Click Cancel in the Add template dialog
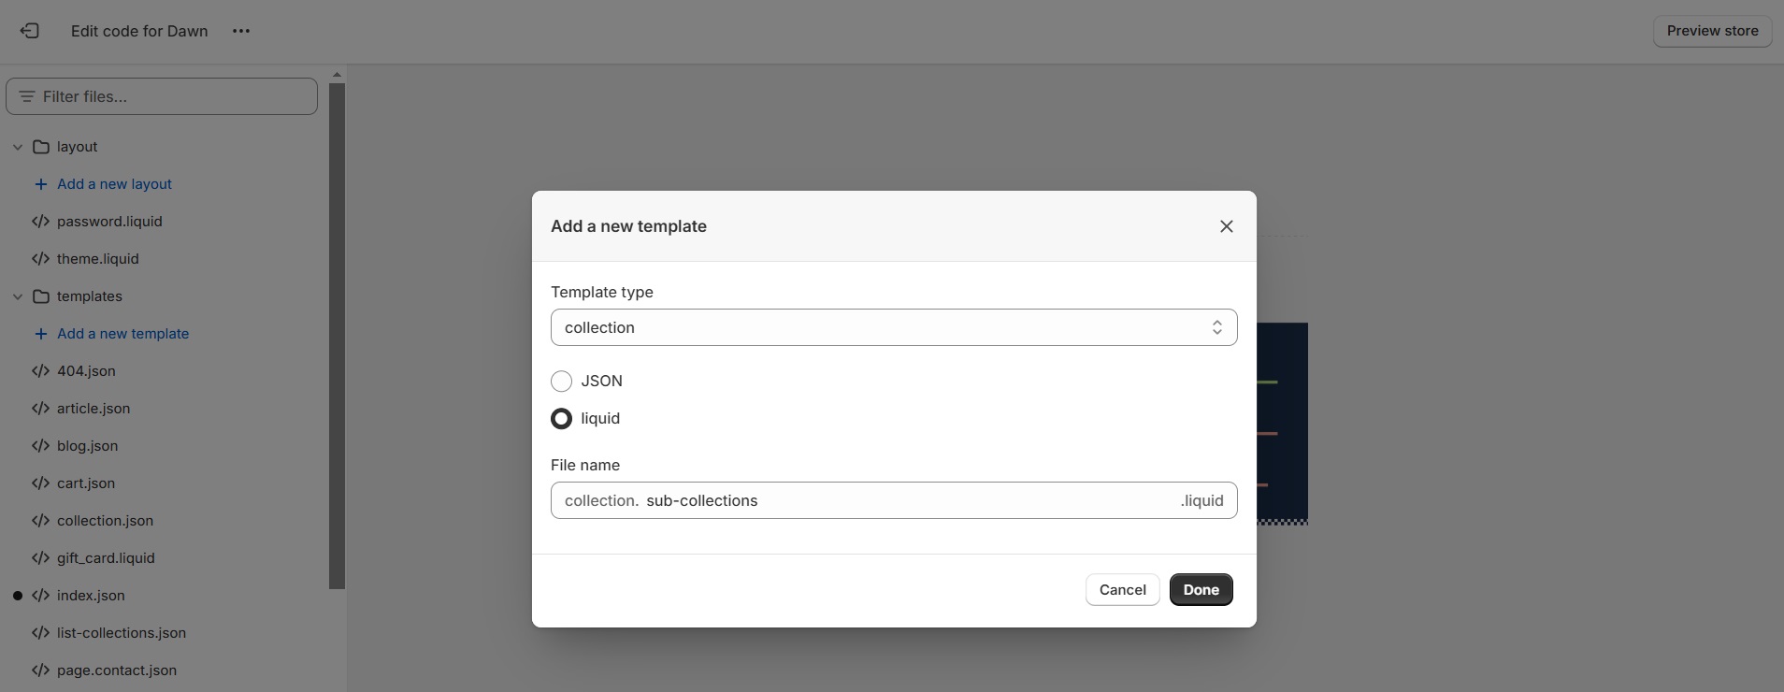The image size is (1784, 692). click(x=1121, y=589)
